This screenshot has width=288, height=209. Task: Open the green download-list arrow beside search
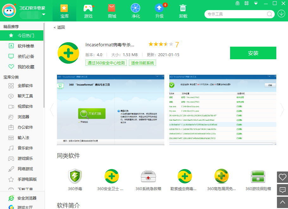point(281,14)
